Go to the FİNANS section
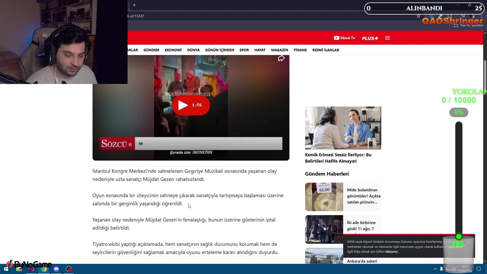Viewport: 487px width, 274px height. point(300,50)
